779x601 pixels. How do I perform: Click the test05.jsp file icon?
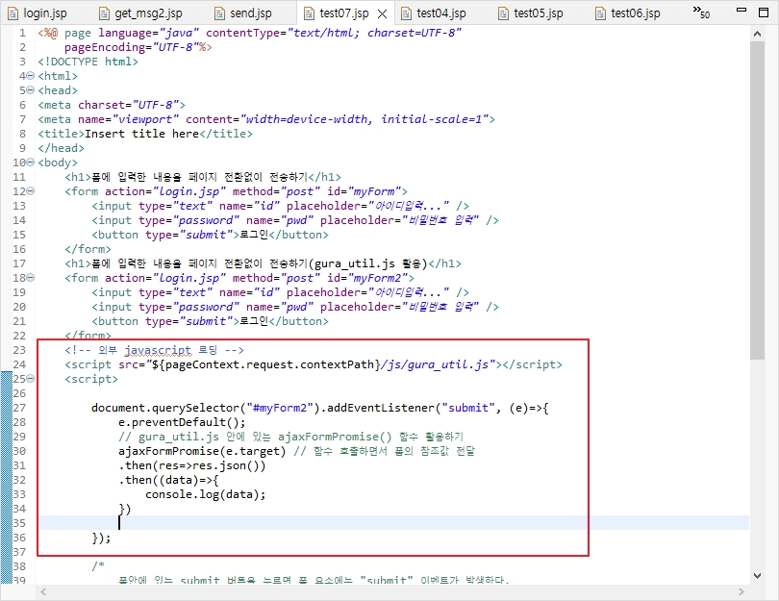pyautogui.click(x=503, y=13)
